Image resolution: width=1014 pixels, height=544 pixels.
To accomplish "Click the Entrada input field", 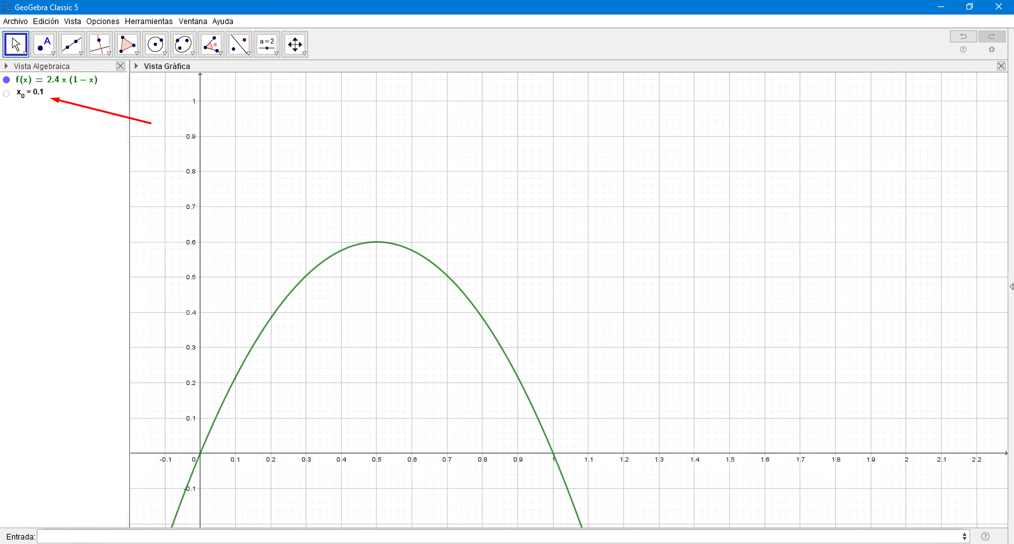I will (499, 536).
